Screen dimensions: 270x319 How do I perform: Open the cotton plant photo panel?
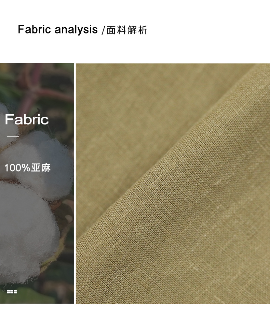37,183
